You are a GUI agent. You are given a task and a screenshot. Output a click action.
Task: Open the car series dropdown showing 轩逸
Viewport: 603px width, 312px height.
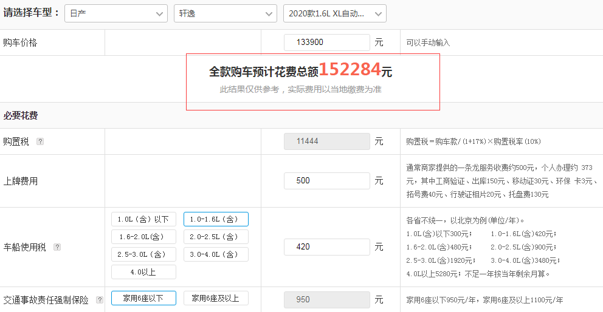pyautogui.click(x=225, y=13)
